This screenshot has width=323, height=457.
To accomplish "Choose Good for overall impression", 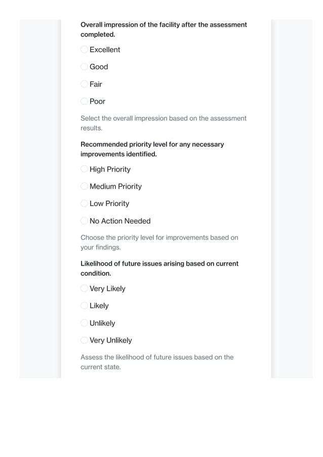I will point(85,67).
